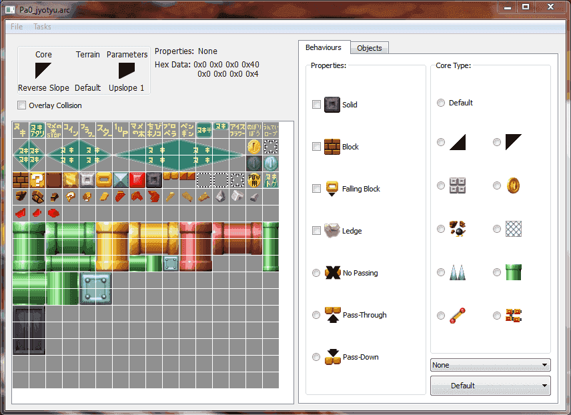
Task: Select the upward slope core type radio
Action: pyautogui.click(x=441, y=142)
